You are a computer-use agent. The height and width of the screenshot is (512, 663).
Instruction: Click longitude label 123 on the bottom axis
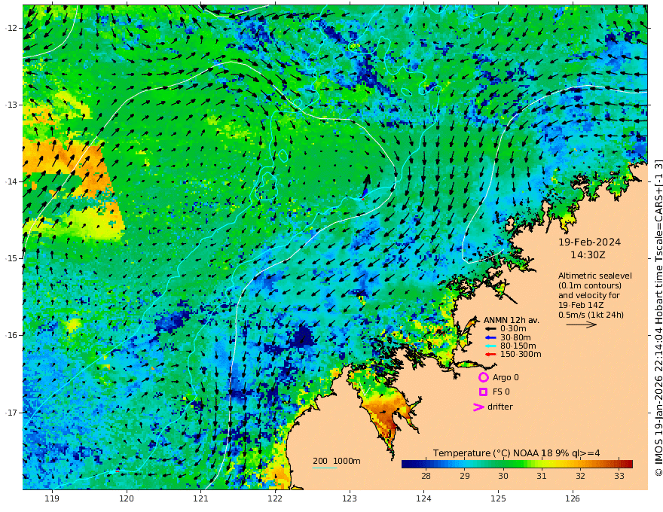tap(350, 498)
